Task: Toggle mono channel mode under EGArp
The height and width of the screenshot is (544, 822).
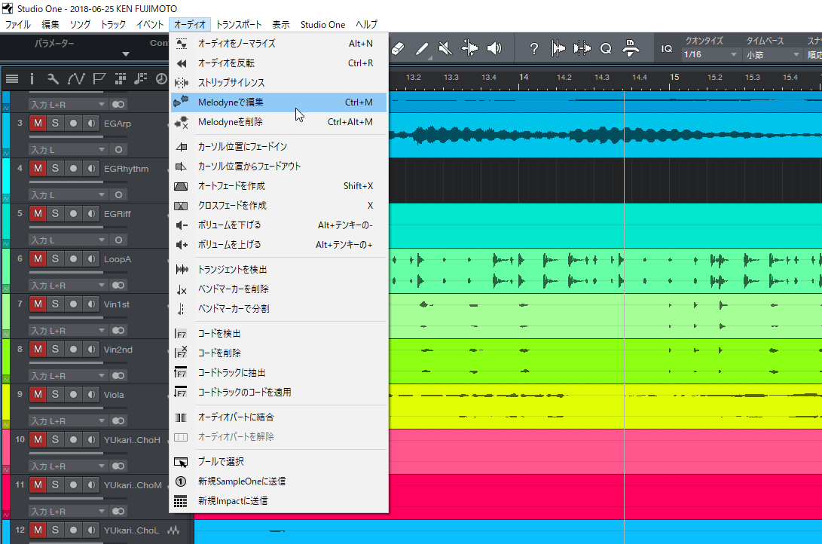Action: (x=118, y=149)
